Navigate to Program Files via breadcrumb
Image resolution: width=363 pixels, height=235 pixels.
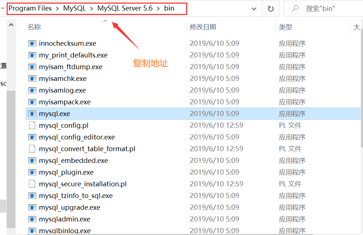[30, 8]
